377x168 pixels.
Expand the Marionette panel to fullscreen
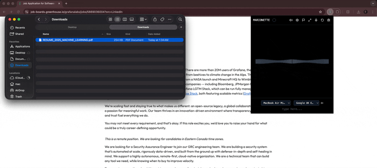point(310,20)
